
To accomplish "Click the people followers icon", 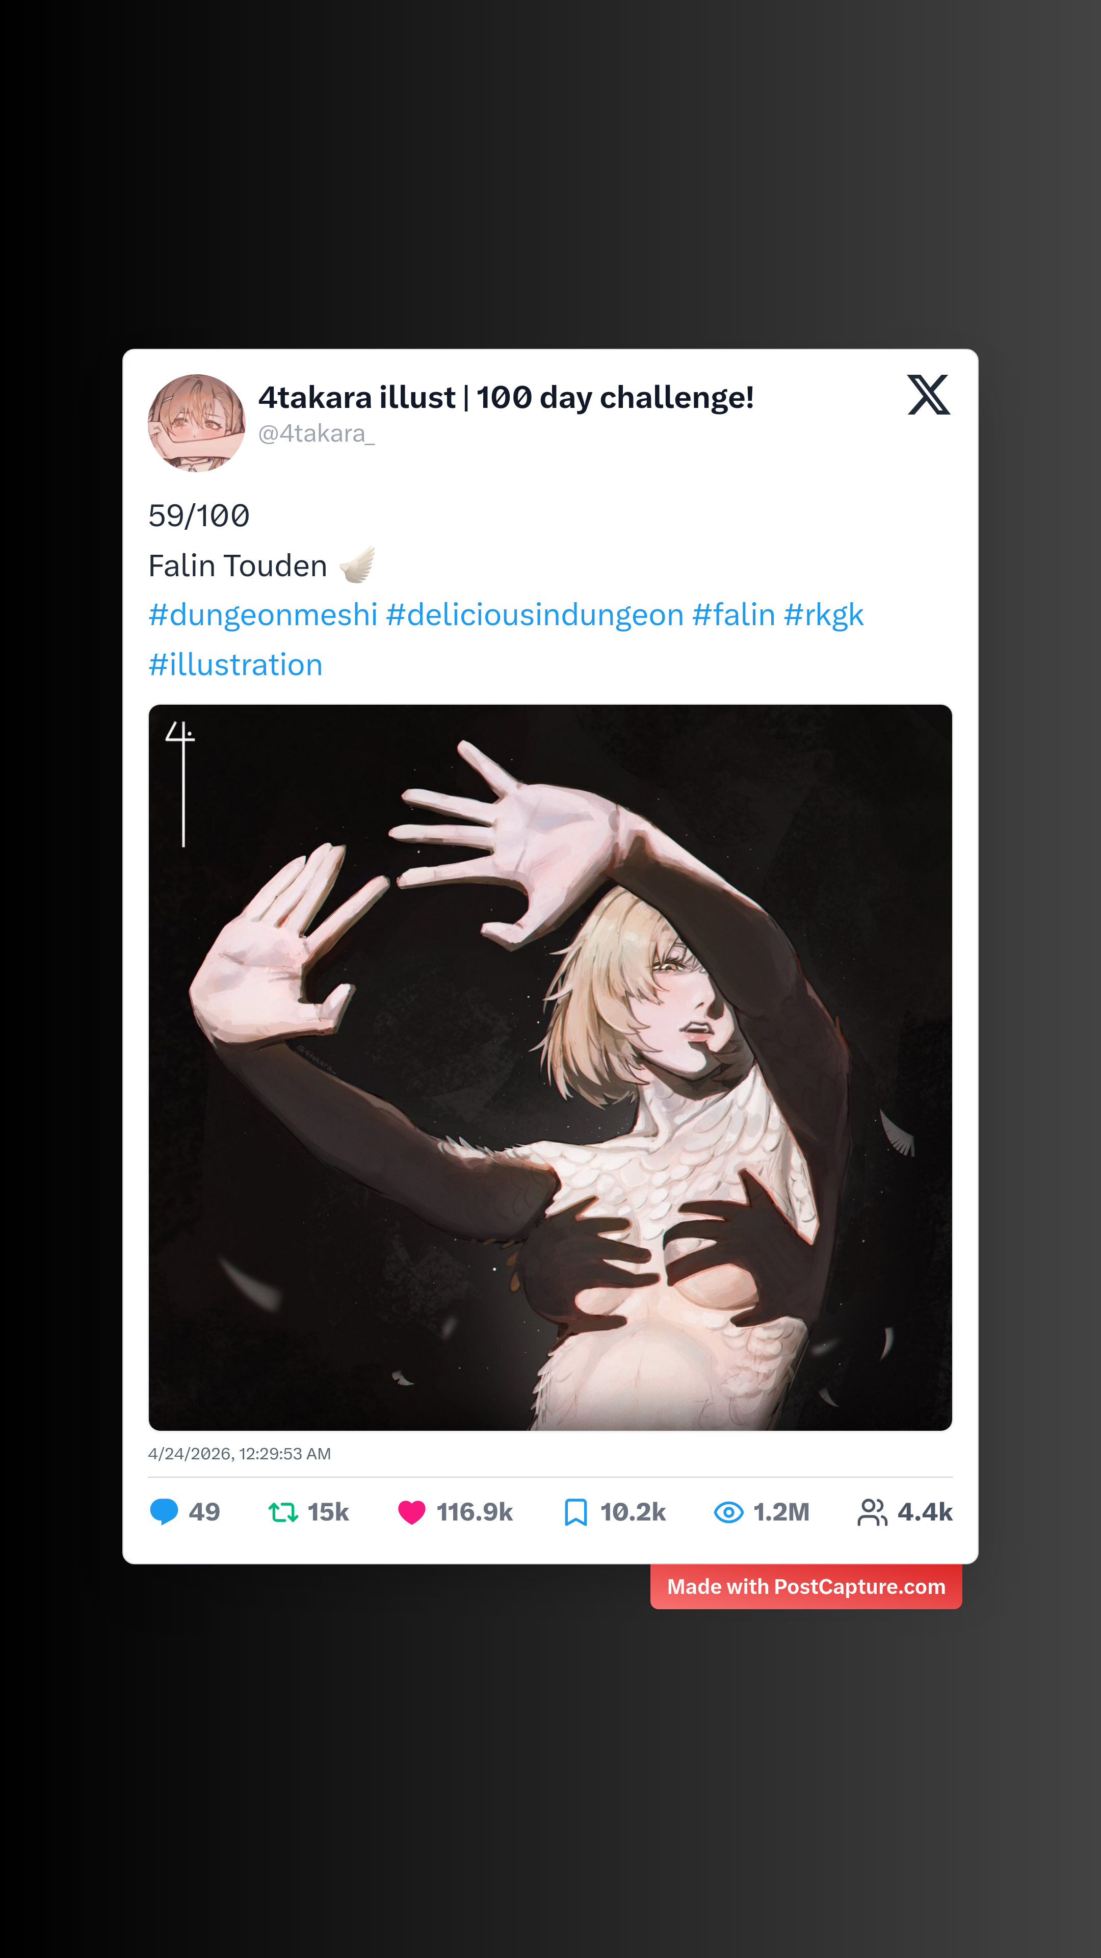I will click(x=871, y=1512).
